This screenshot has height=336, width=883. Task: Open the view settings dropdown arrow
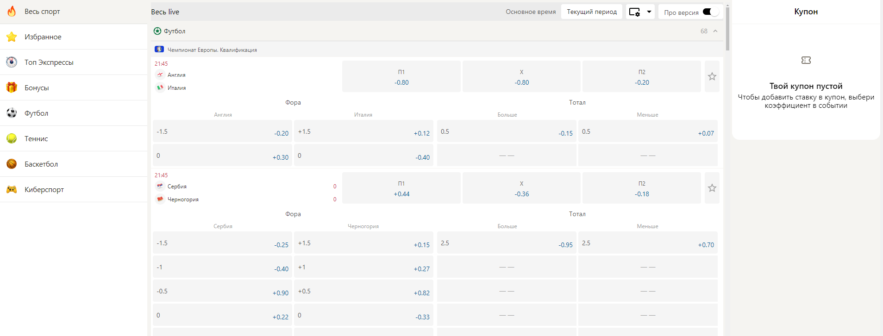(649, 12)
